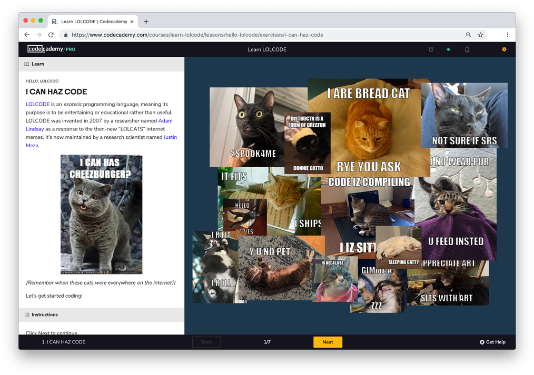The width and height of the screenshot is (534, 375).
Task: Open the Adam Lindsay link
Action: click(165, 120)
